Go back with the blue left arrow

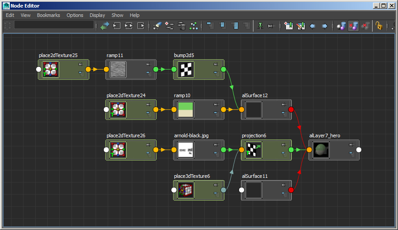pyautogui.click(x=312, y=26)
